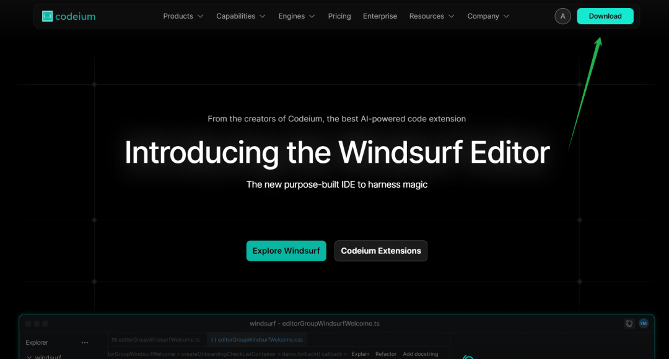Click the Introducing the Windsurf Editor heading
Screen dimensions: 669x359
tap(337, 152)
